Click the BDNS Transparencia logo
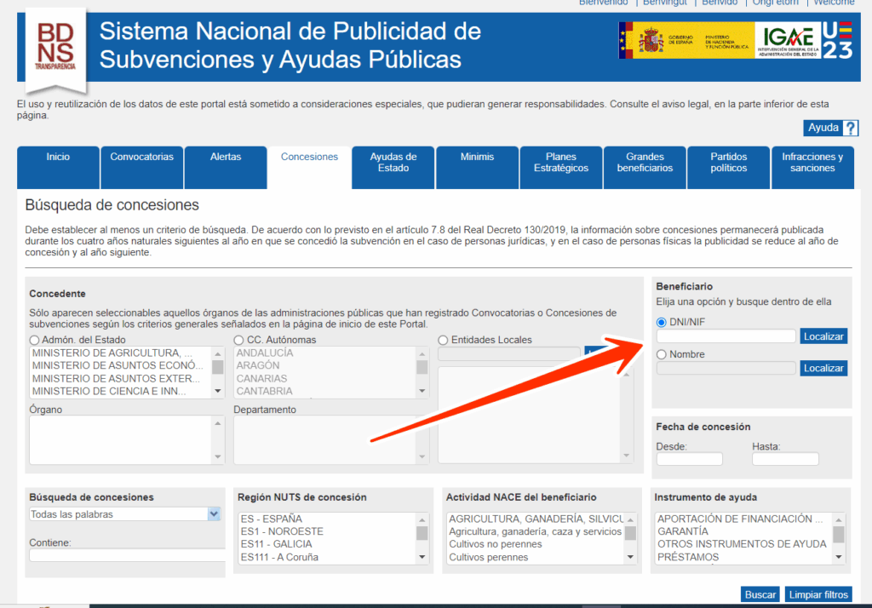872x608 pixels. [55, 50]
